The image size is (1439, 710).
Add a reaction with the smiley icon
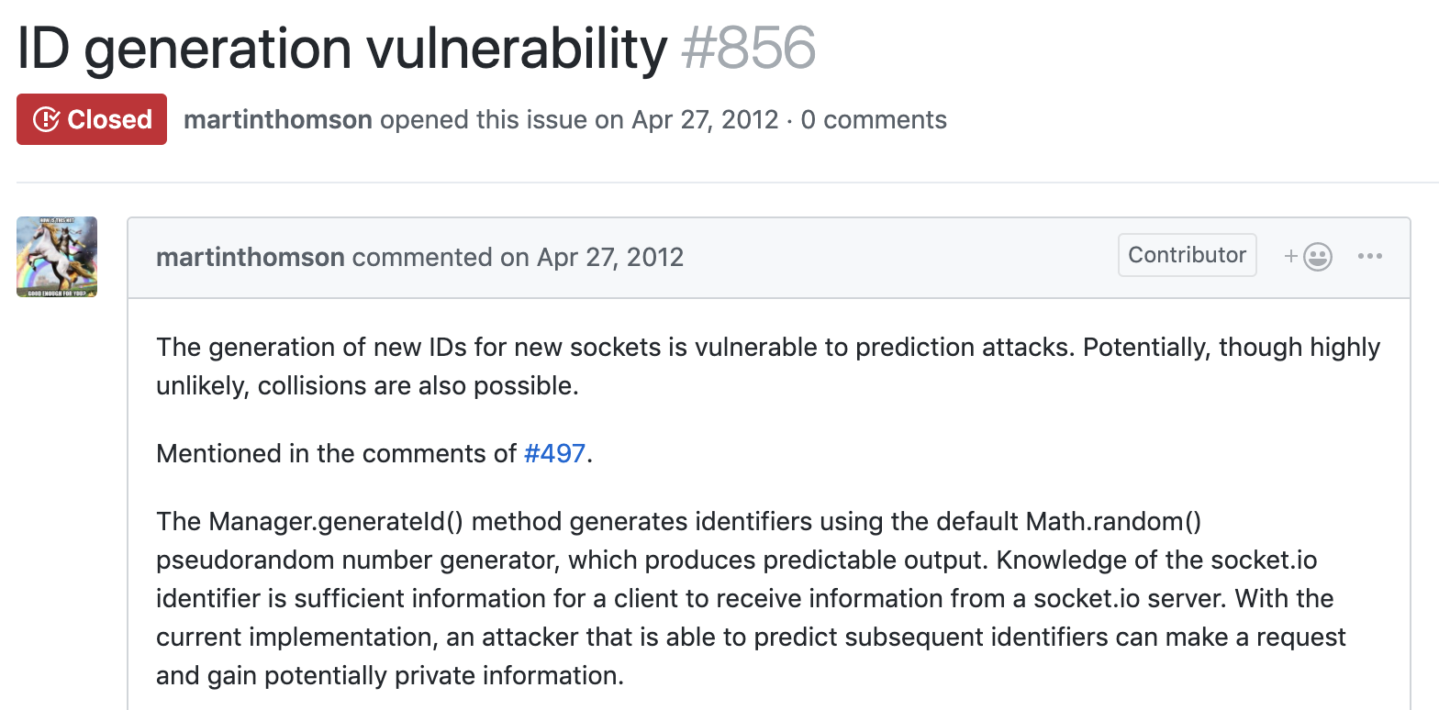pyautogui.click(x=1309, y=256)
